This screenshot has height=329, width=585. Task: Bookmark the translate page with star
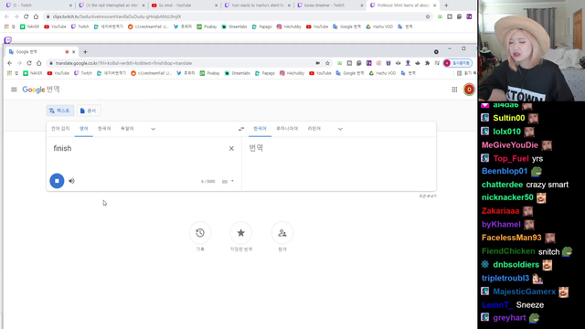pyautogui.click(x=327, y=63)
